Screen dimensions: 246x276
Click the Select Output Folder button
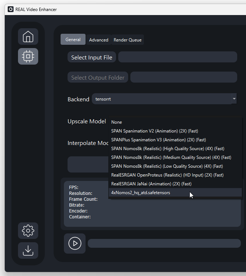click(x=98, y=77)
